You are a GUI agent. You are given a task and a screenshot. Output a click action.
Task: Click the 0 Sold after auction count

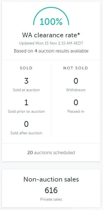tap(26, 124)
